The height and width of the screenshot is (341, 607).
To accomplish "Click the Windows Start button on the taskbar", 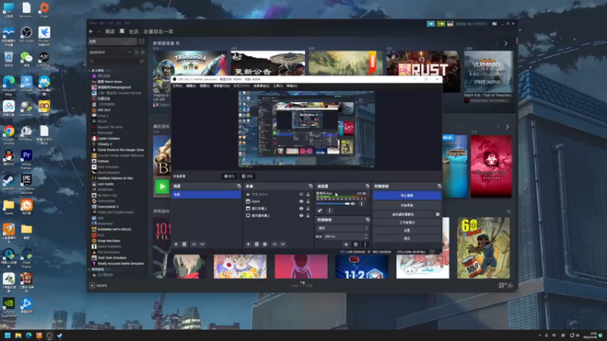I will (x=8, y=336).
